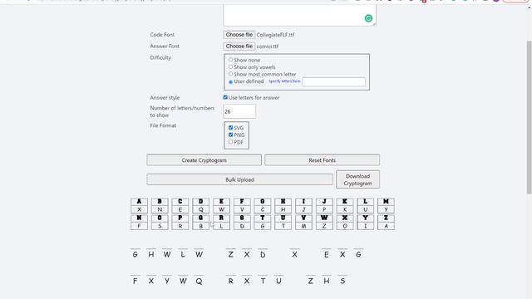Click answer letter 'N' under bold B
The image size is (532, 299).
click(160, 209)
